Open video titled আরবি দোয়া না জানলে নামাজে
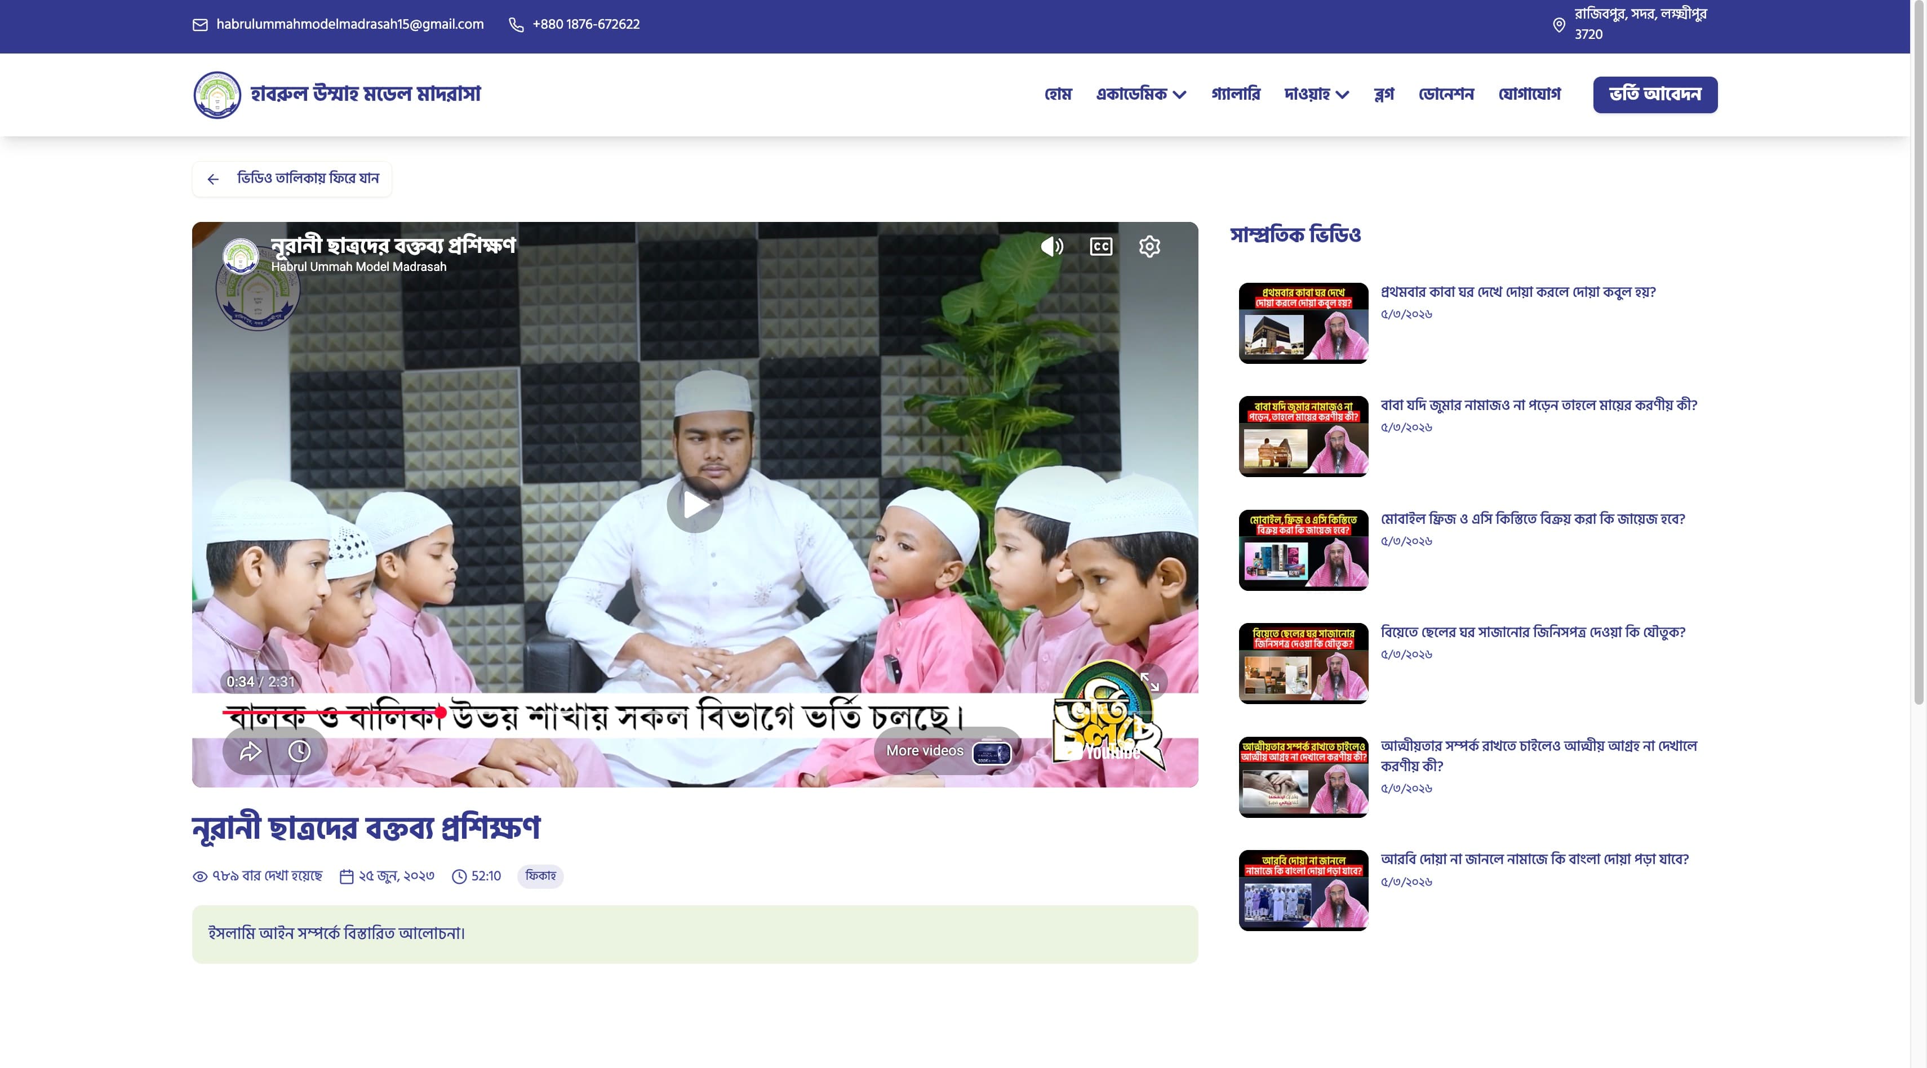The width and height of the screenshot is (1927, 1068). (x=1534, y=860)
